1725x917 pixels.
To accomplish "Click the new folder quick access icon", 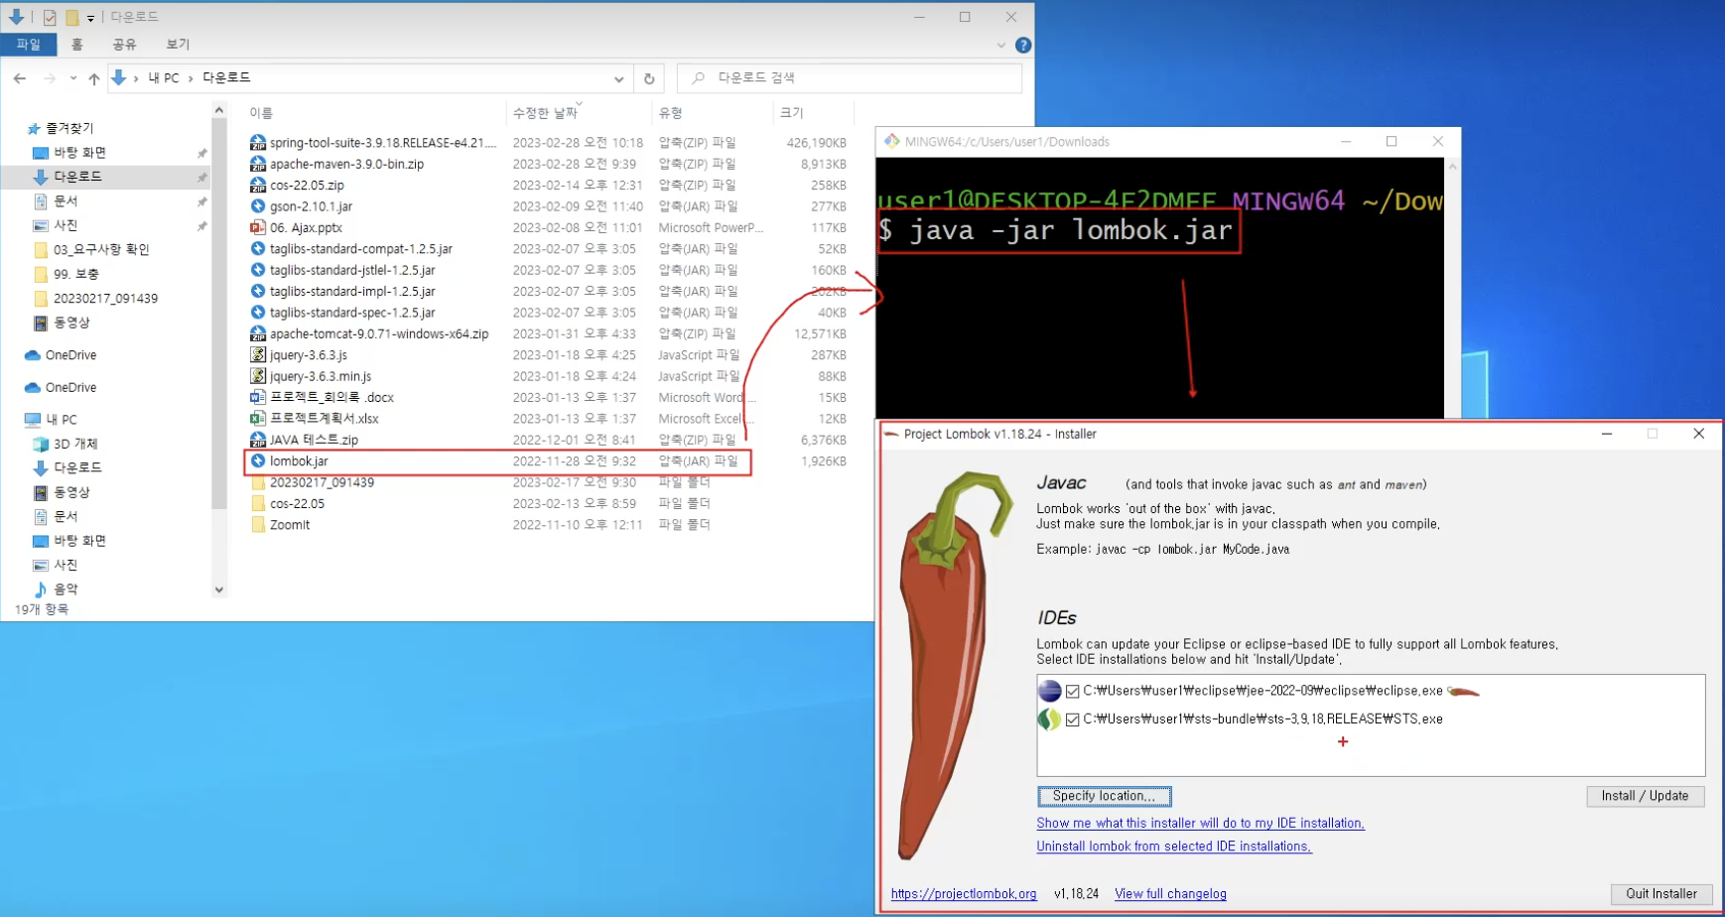I will [x=71, y=17].
